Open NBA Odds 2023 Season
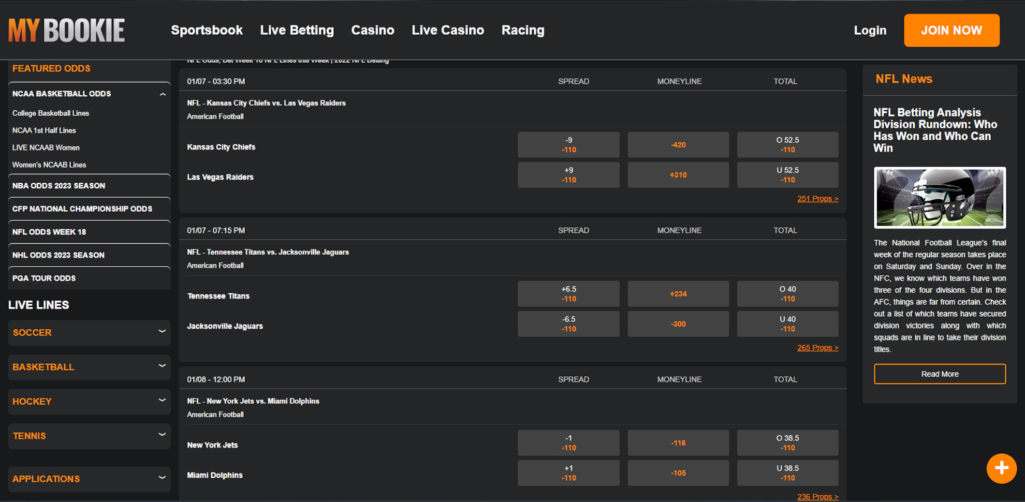Image resolution: width=1025 pixels, height=502 pixels. click(89, 185)
